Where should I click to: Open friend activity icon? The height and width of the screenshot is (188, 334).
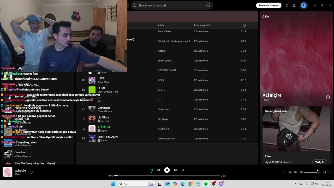pyautogui.click(x=294, y=5)
